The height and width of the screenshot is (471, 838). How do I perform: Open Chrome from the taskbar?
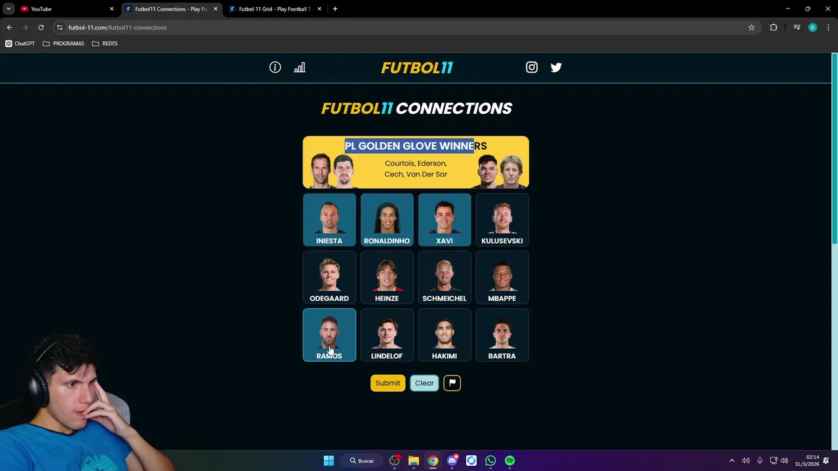(433, 461)
